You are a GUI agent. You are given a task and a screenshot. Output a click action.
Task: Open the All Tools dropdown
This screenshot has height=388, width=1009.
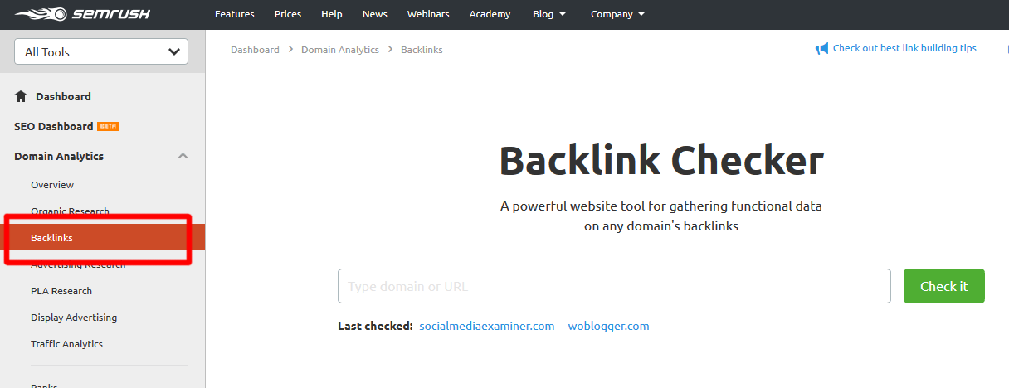click(x=101, y=51)
